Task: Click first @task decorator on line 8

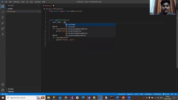Action: coord(55,27)
